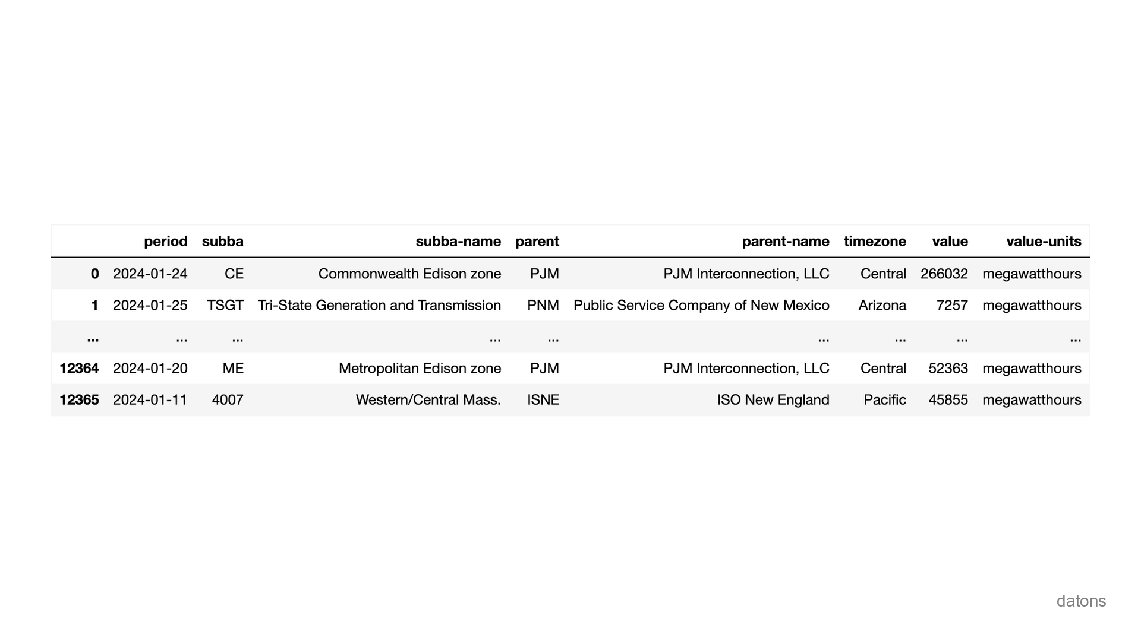Viewport: 1141px width, 641px height.
Task: Click the Arizona timezone cell
Action: tap(882, 305)
